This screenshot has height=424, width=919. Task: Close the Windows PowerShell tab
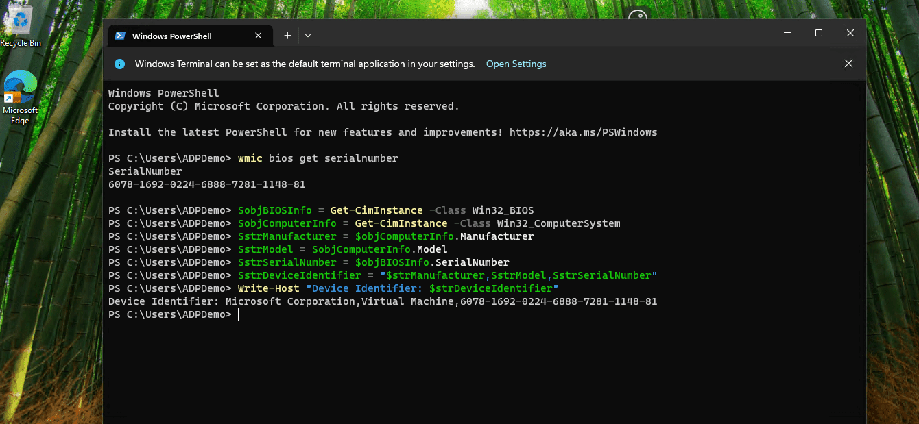tap(259, 36)
